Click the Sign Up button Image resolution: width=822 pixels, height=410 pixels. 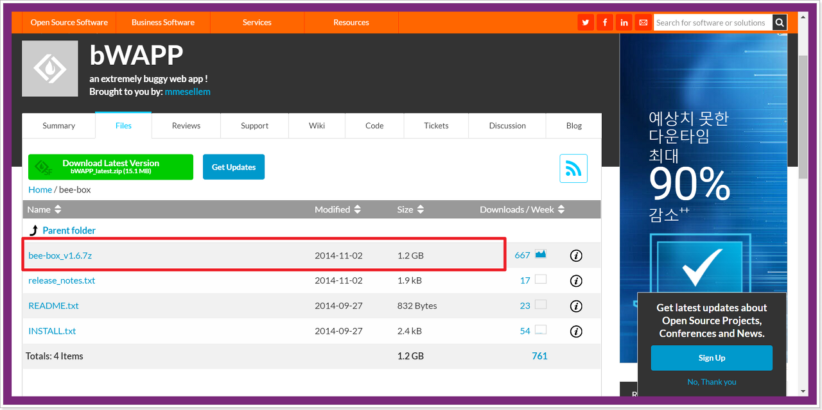[712, 358]
